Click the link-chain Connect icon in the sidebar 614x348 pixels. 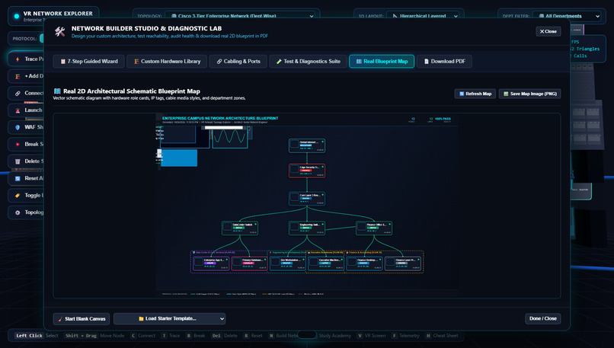18,93
